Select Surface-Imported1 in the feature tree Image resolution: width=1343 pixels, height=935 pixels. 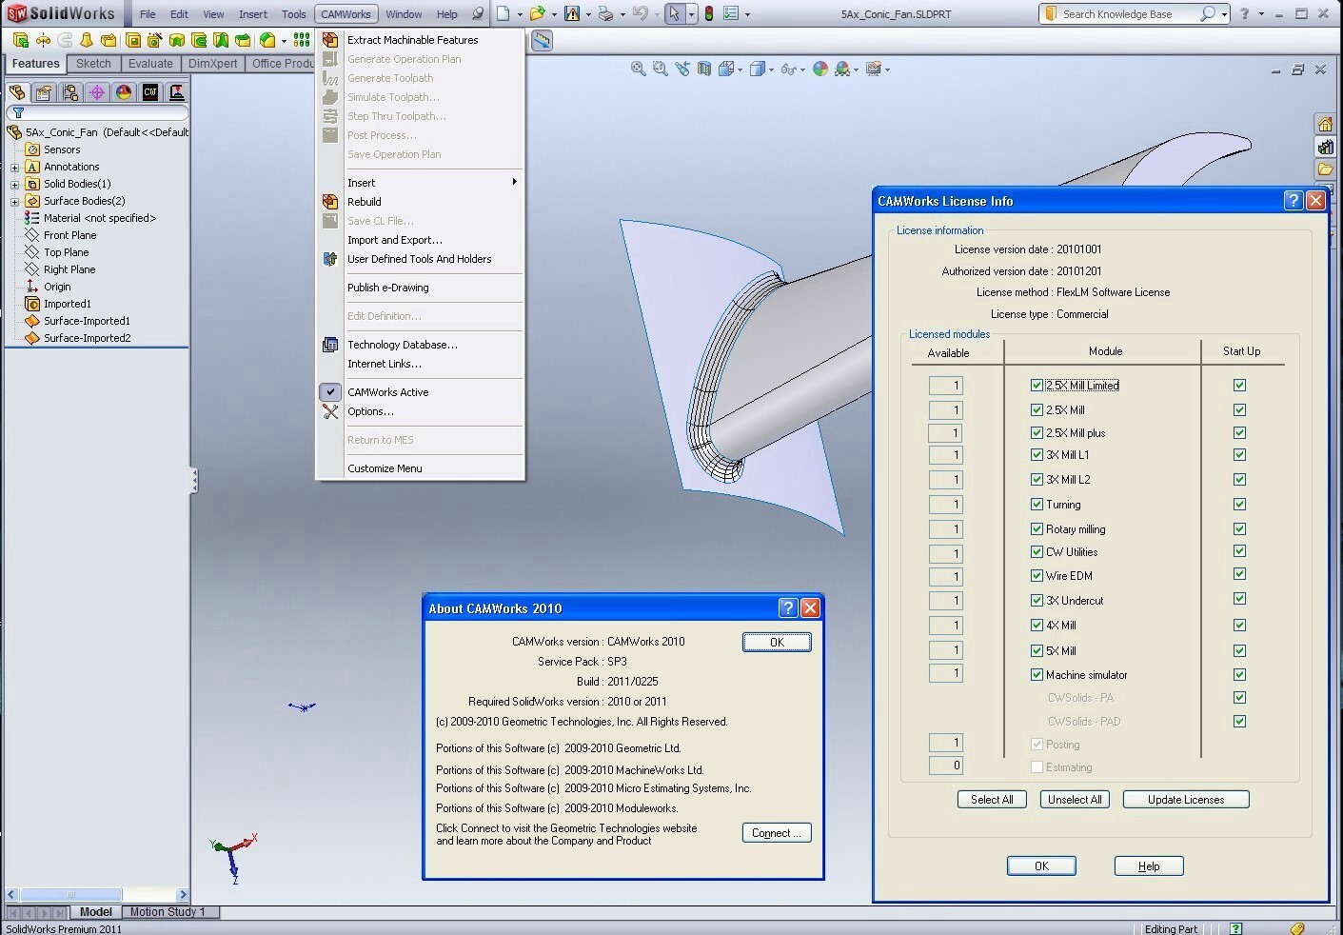point(87,321)
